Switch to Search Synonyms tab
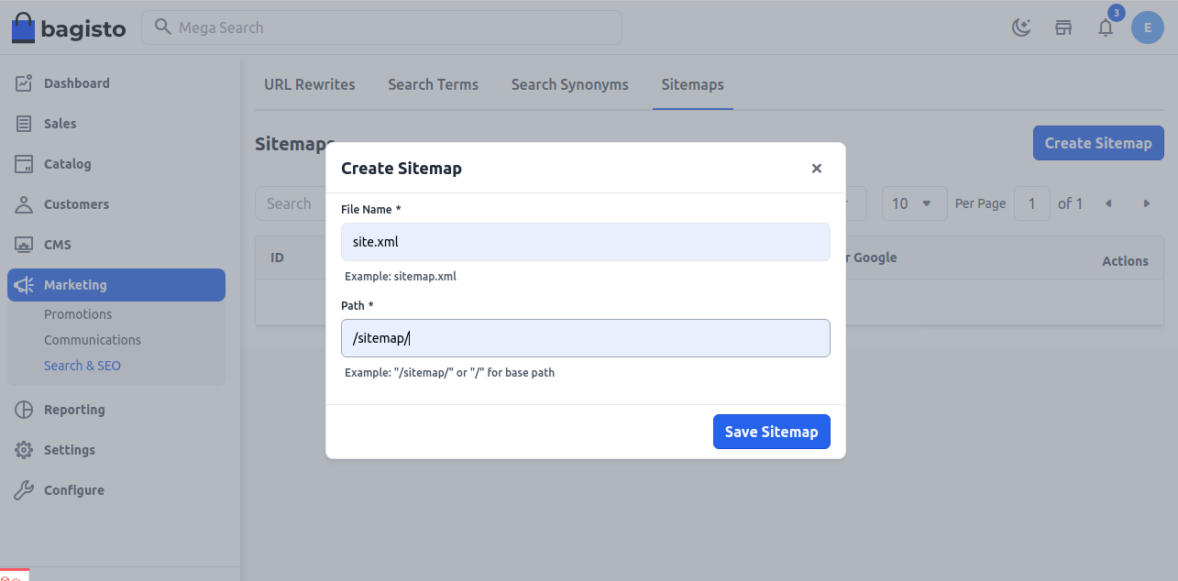The width and height of the screenshot is (1178, 581). click(569, 84)
